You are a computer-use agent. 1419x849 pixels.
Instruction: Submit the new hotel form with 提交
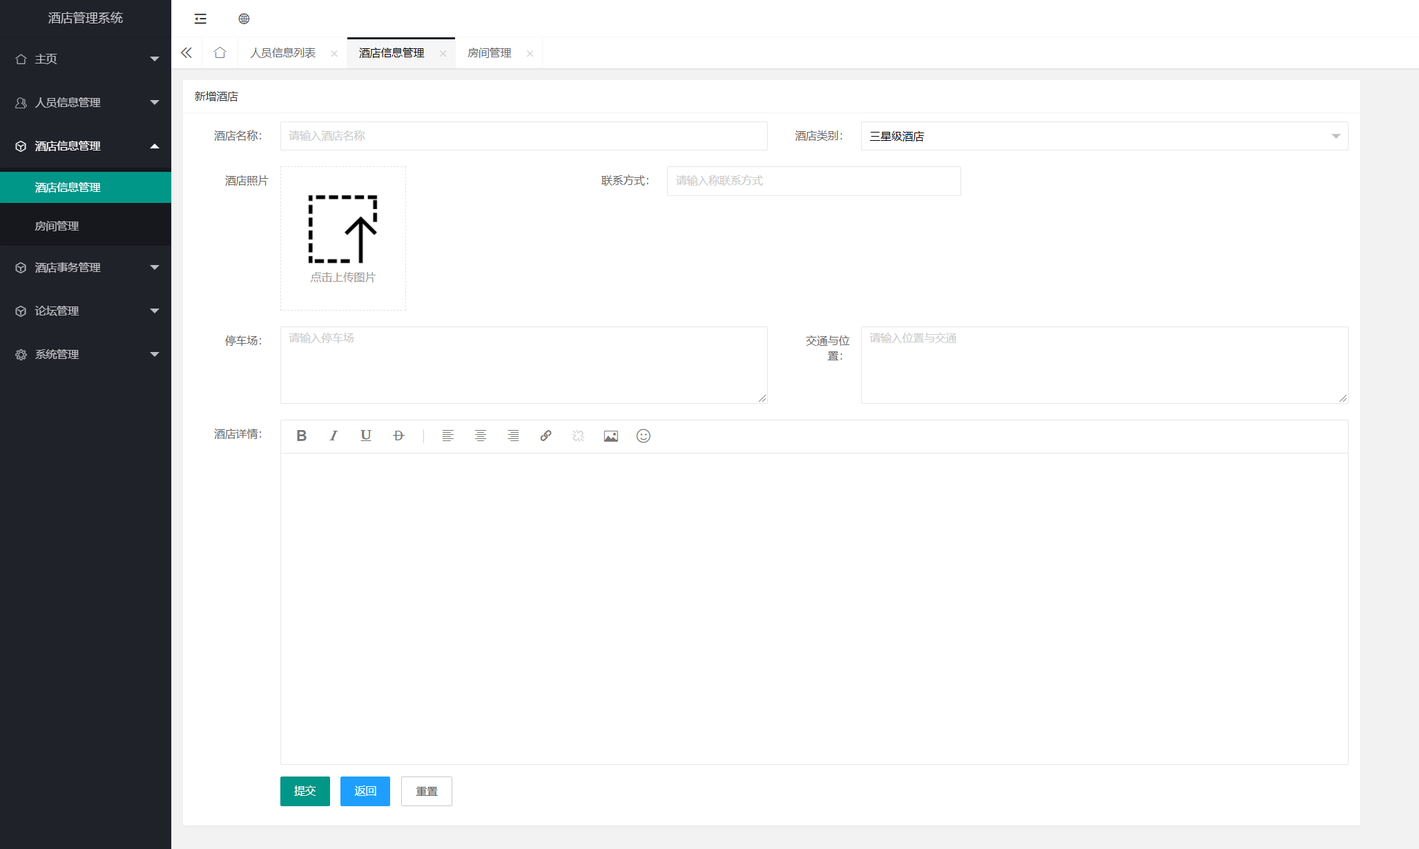pos(305,791)
